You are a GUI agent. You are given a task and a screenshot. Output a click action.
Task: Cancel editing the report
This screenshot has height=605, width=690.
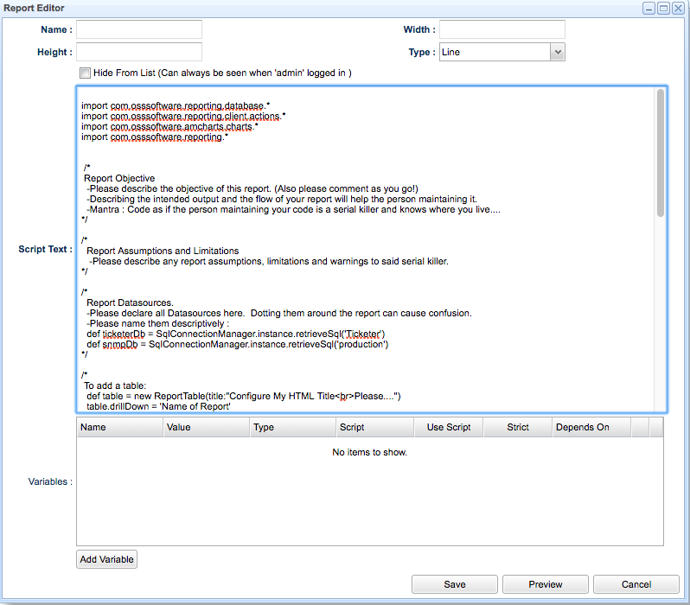636,584
